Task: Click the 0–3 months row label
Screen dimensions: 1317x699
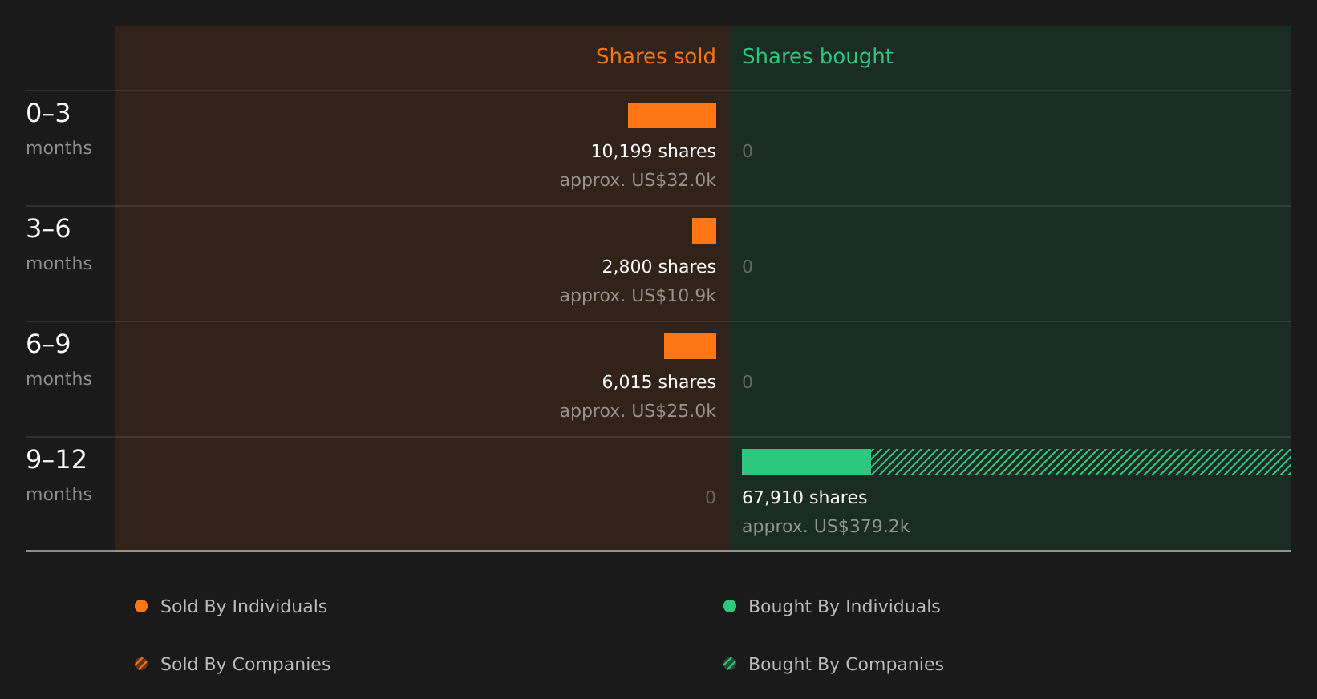Action: tap(59, 129)
